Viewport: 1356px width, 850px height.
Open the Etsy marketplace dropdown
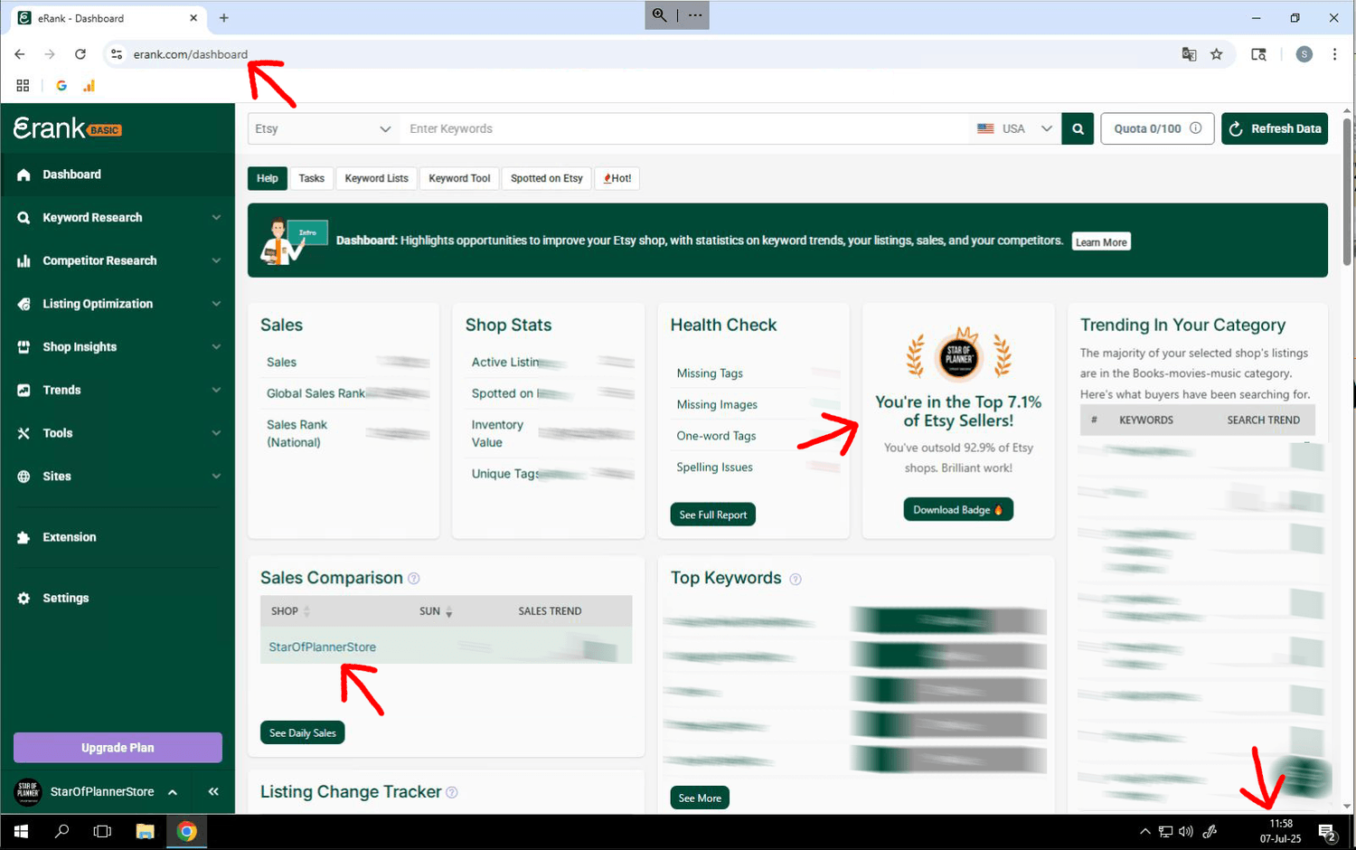pos(323,128)
